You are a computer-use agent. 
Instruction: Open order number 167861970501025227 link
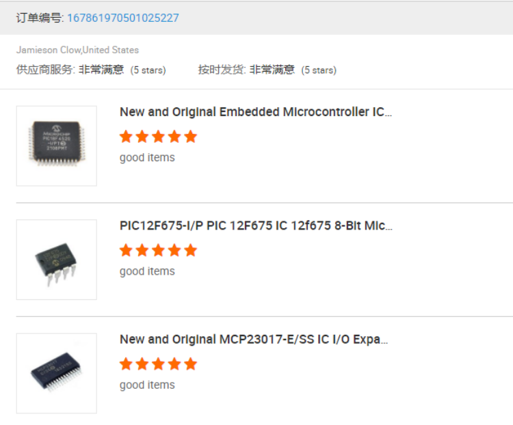tap(123, 18)
